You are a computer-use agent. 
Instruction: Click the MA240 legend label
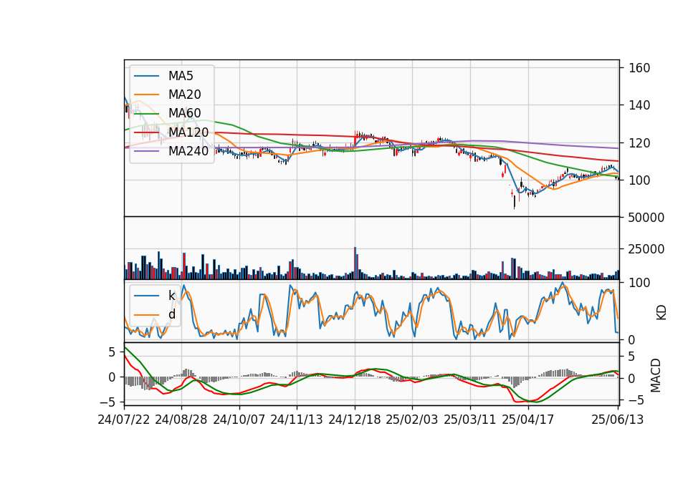(x=188, y=151)
